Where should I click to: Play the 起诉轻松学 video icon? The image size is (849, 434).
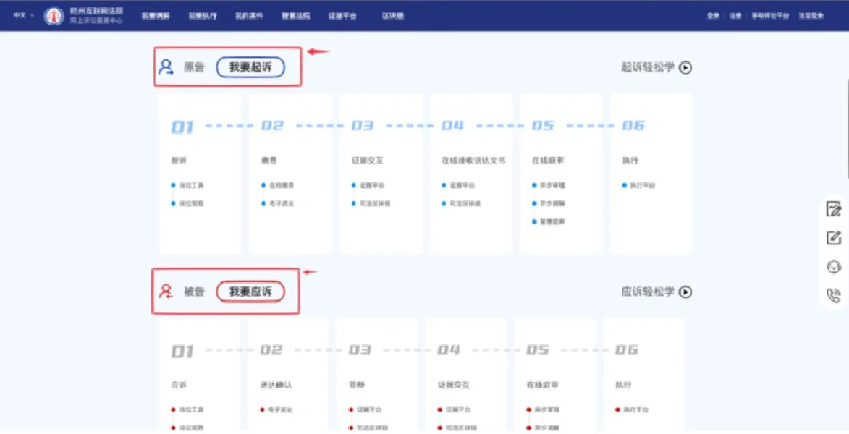pyautogui.click(x=685, y=68)
